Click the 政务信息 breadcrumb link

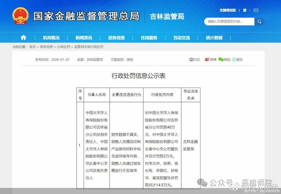(x=47, y=47)
